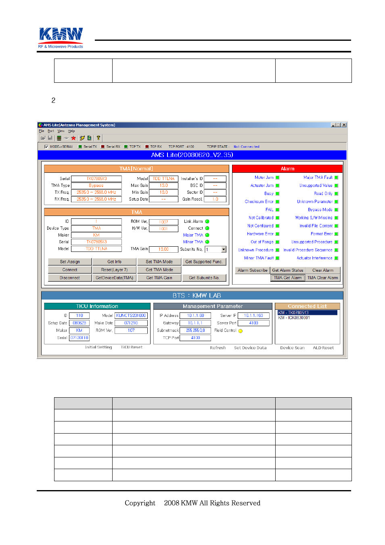Click the Minor TMA green LED in TMA panel
The image size is (385, 545).
point(207,242)
